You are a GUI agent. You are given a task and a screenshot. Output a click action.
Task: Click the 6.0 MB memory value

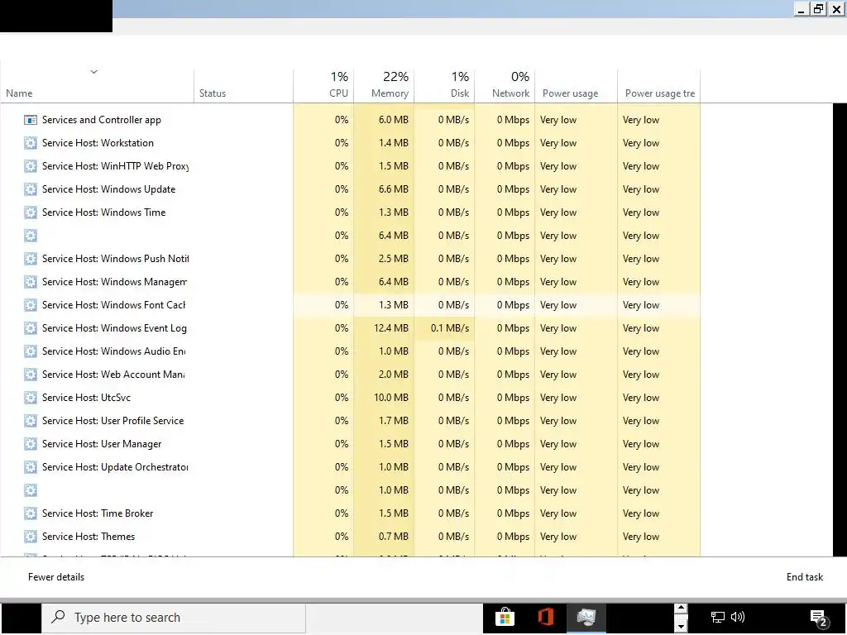pyautogui.click(x=393, y=120)
